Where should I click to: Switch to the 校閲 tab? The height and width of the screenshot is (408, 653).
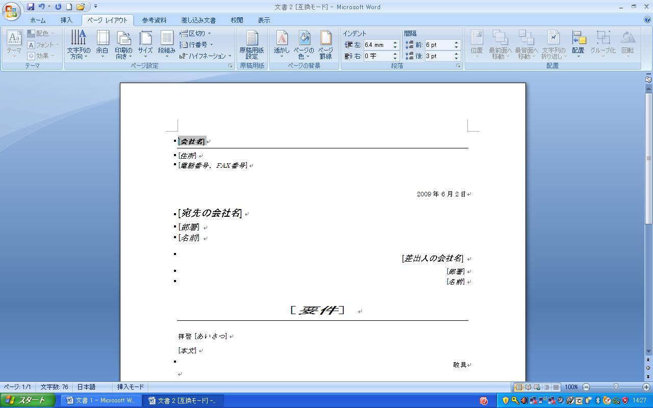[x=237, y=20]
